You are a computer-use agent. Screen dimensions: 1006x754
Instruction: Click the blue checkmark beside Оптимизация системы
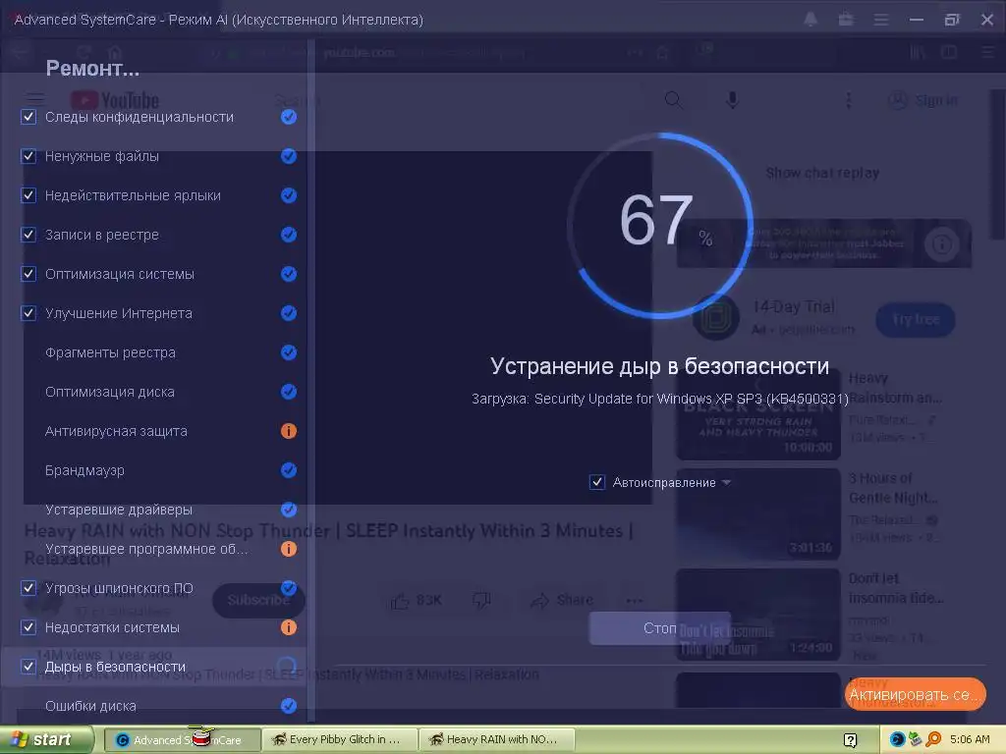point(289,274)
